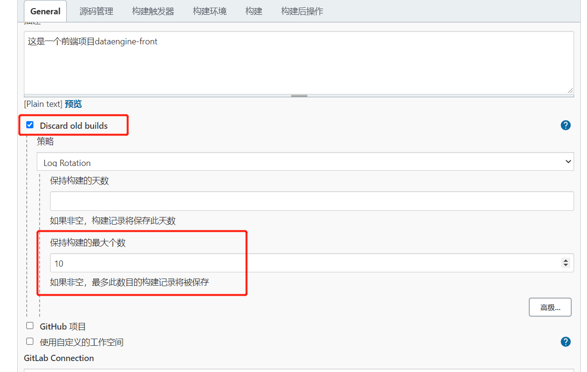Screen dimensions: 587x372
Task: Decrease max builds with the down stepper arrow
Action: [x=566, y=265]
